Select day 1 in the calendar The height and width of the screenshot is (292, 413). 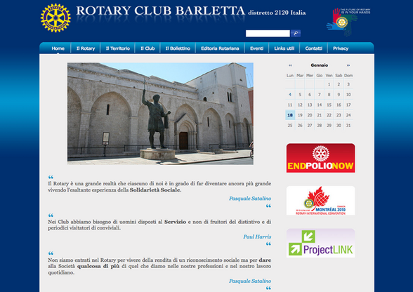[x=329, y=84]
